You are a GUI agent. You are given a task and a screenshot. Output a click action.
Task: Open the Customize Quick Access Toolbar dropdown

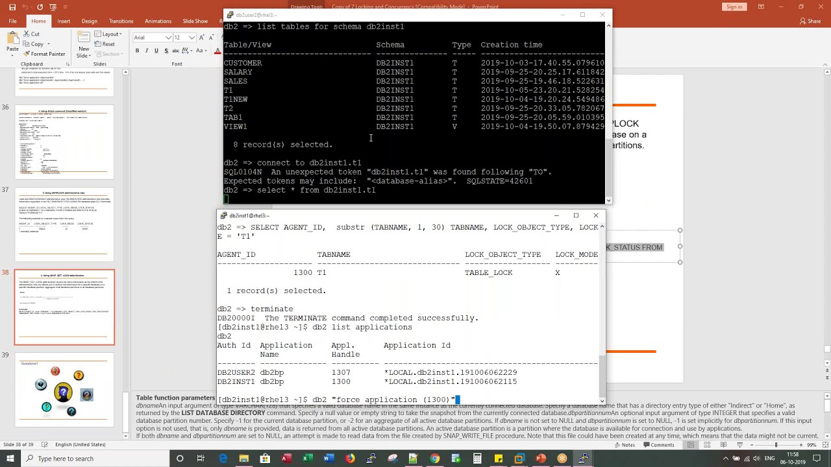point(65,7)
